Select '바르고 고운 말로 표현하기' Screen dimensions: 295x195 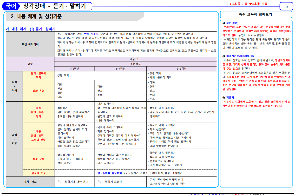point(73,142)
